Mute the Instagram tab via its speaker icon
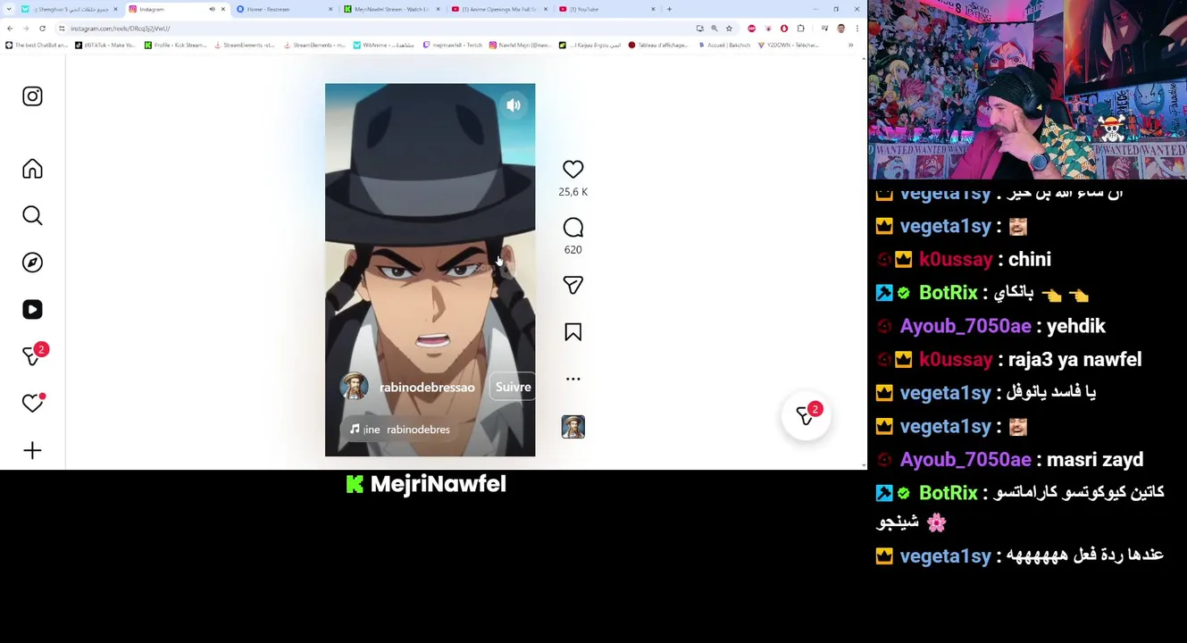Image resolution: width=1187 pixels, height=643 pixels. coord(212,9)
